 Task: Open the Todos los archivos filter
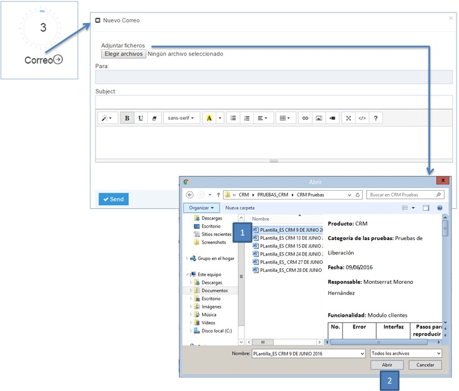click(x=405, y=354)
